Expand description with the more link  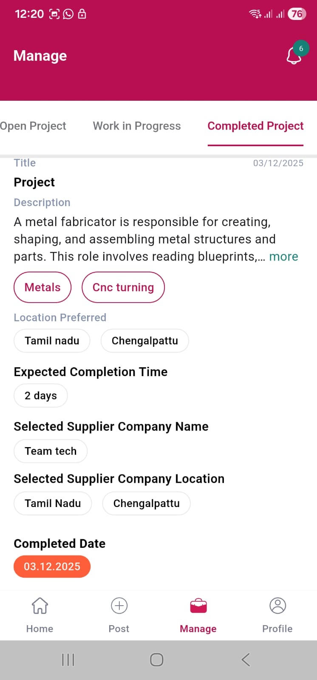pyautogui.click(x=283, y=257)
